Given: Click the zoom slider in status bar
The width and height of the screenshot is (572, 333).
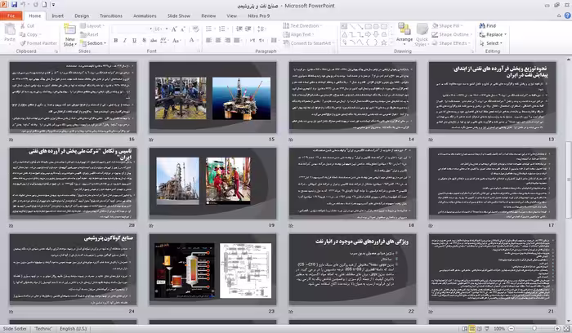Looking at the screenshot, I should (534, 329).
